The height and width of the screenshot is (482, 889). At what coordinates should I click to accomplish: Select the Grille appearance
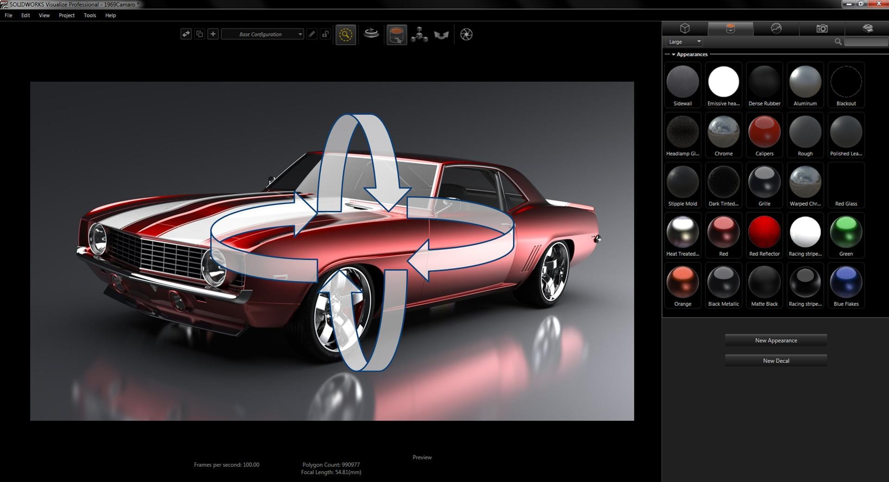click(x=764, y=185)
